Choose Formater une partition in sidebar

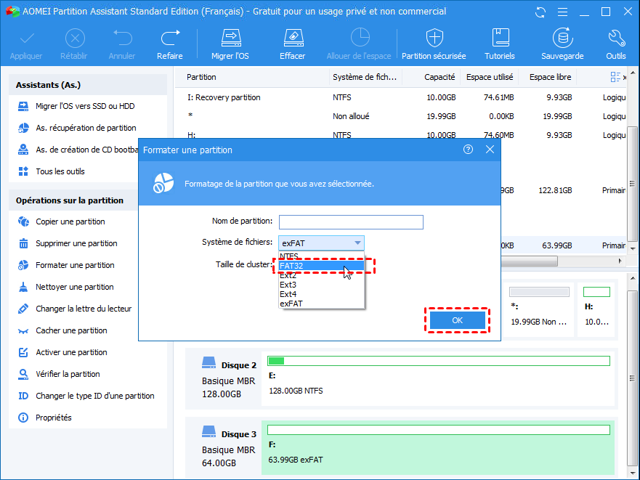65,265
